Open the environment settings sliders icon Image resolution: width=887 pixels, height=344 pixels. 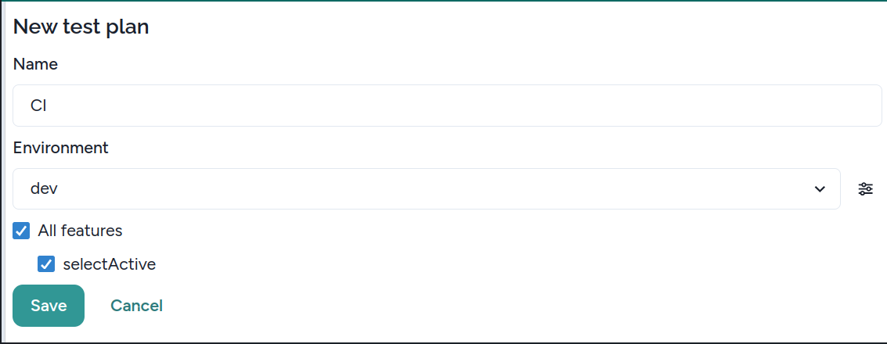865,189
